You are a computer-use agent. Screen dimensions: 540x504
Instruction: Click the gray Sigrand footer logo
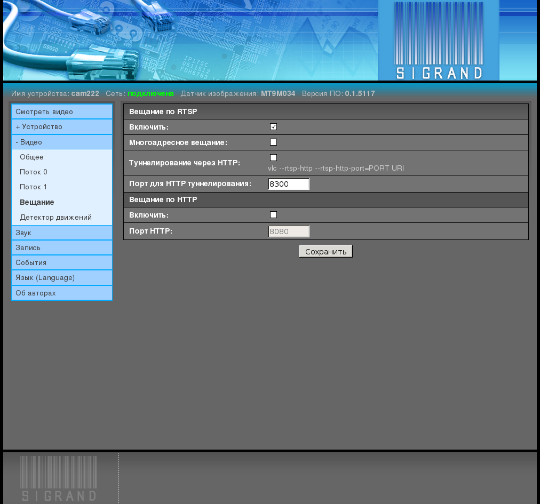[59, 478]
